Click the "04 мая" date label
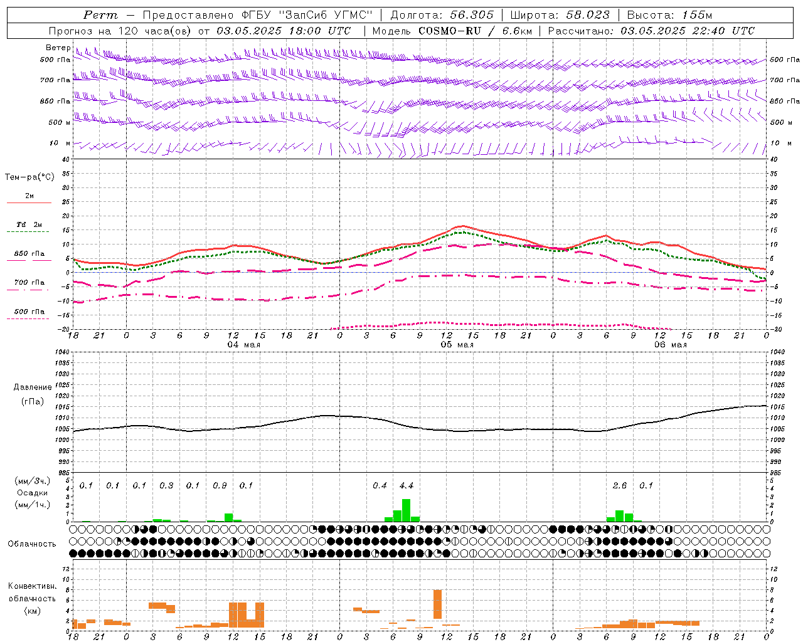 243,345
